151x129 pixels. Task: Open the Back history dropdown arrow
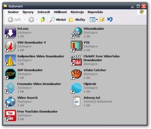(x=25, y=20)
